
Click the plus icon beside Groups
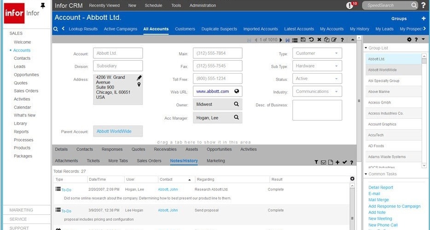tap(424, 18)
